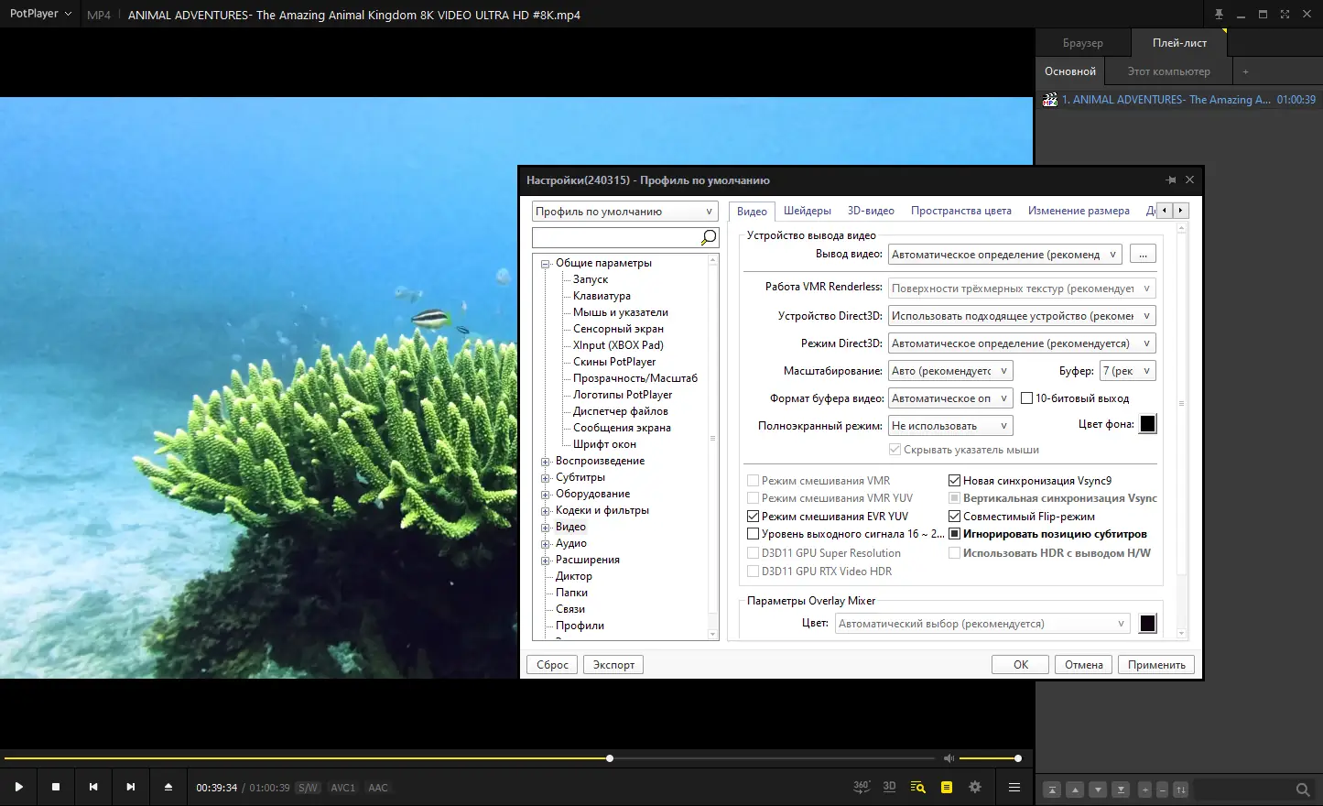Pin the settings dialog window
This screenshot has height=806, width=1323.
click(x=1170, y=180)
